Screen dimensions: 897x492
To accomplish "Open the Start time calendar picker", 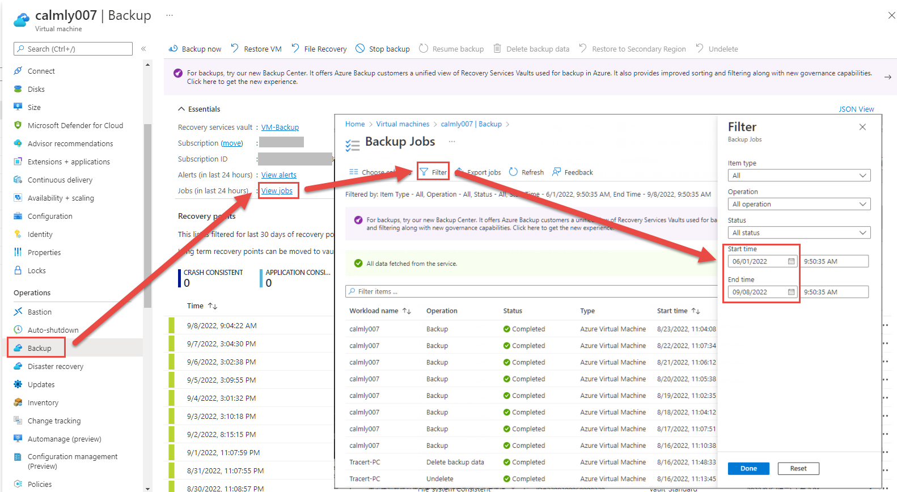I will tap(792, 261).
